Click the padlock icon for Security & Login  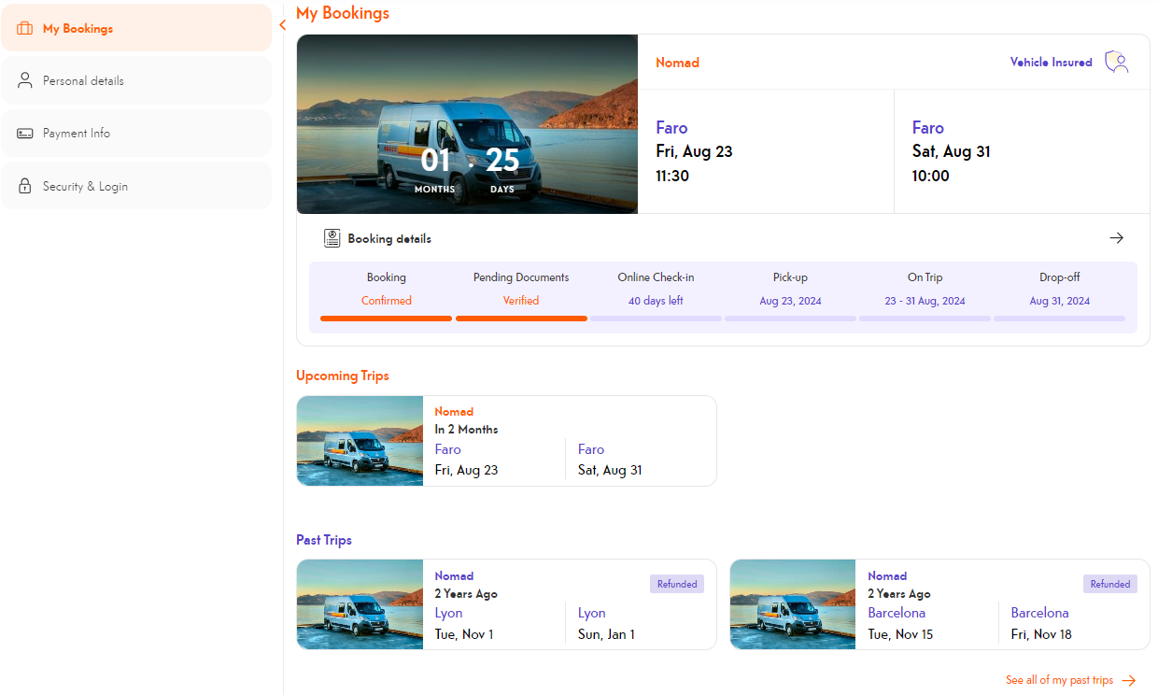coord(25,187)
